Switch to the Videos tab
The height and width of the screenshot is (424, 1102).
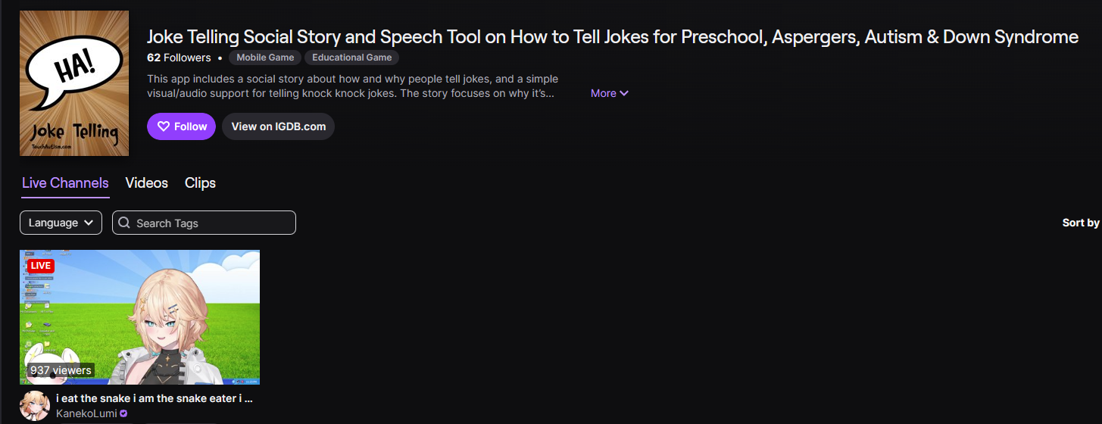click(x=147, y=183)
